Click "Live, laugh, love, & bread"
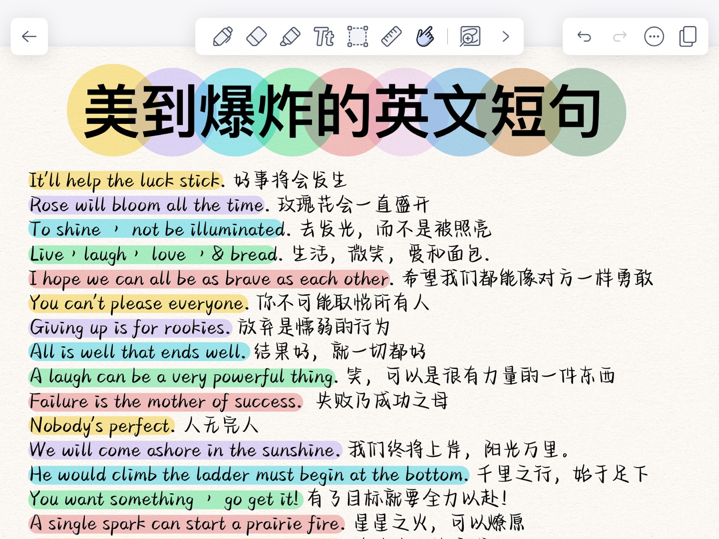 (x=153, y=254)
